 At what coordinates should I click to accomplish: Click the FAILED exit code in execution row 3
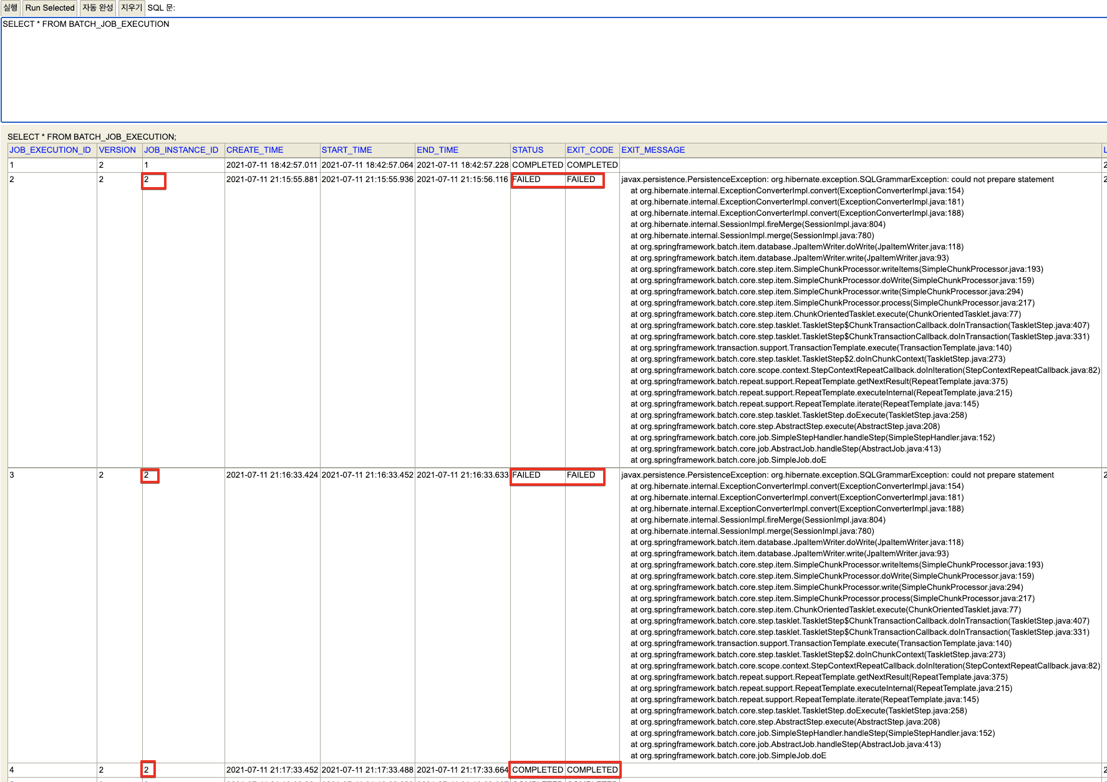click(581, 475)
